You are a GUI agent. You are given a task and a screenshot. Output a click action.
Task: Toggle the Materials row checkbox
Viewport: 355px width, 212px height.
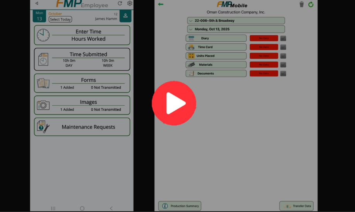coord(283,65)
